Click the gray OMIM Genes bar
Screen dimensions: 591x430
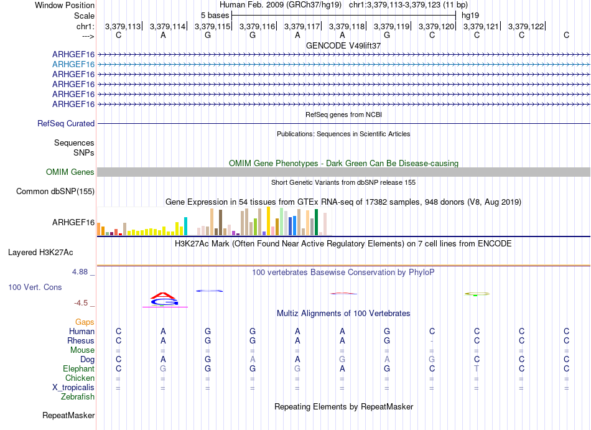click(x=343, y=172)
